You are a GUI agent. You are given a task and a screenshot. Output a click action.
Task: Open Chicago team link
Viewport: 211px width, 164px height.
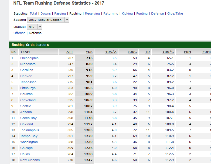(x=26, y=148)
